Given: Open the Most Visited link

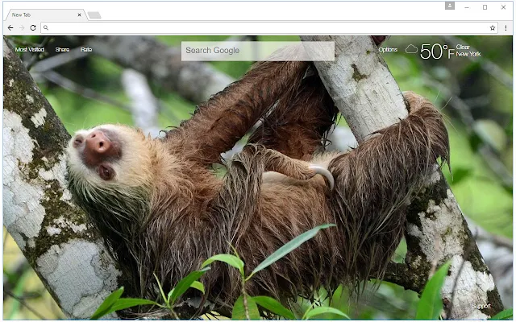Looking at the screenshot, I should 30,50.
